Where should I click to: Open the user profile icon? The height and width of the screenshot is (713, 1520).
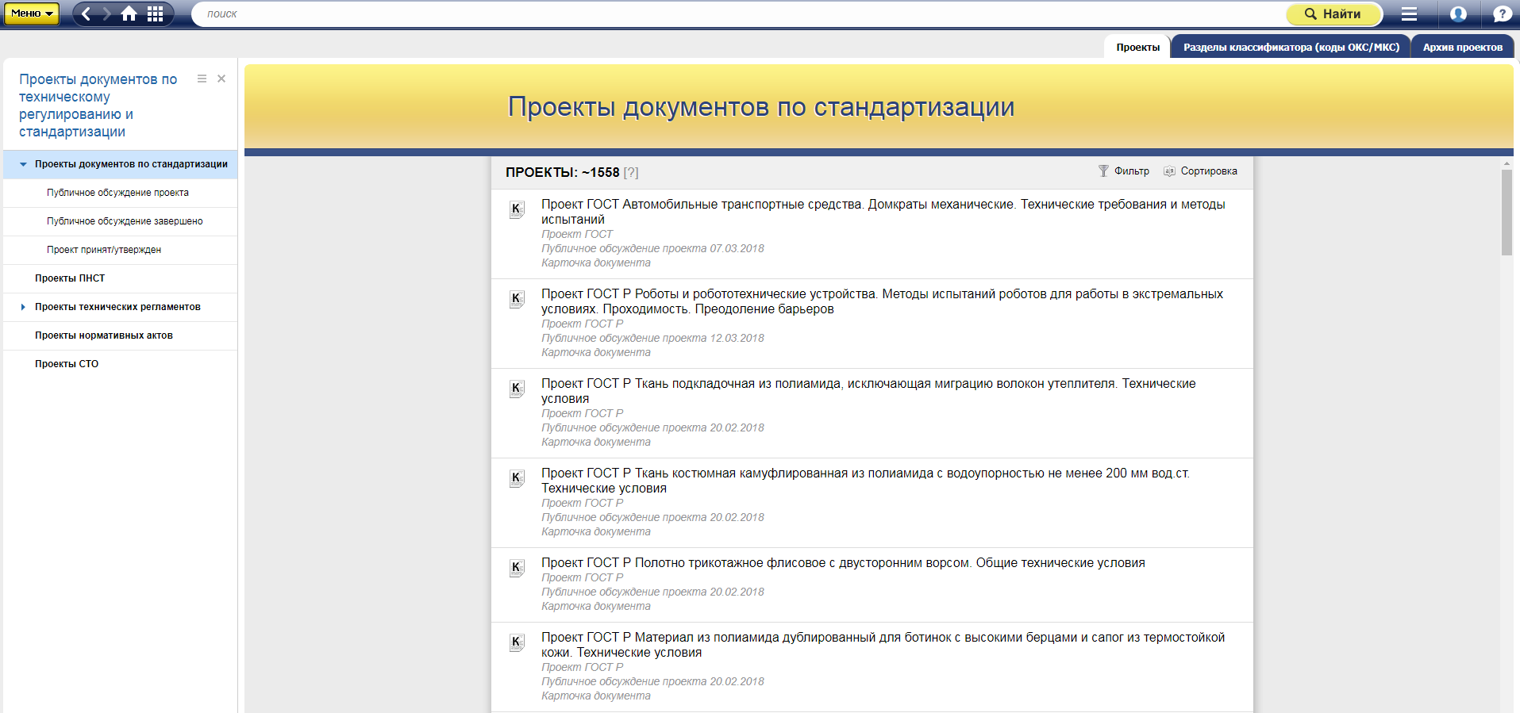click(x=1458, y=13)
